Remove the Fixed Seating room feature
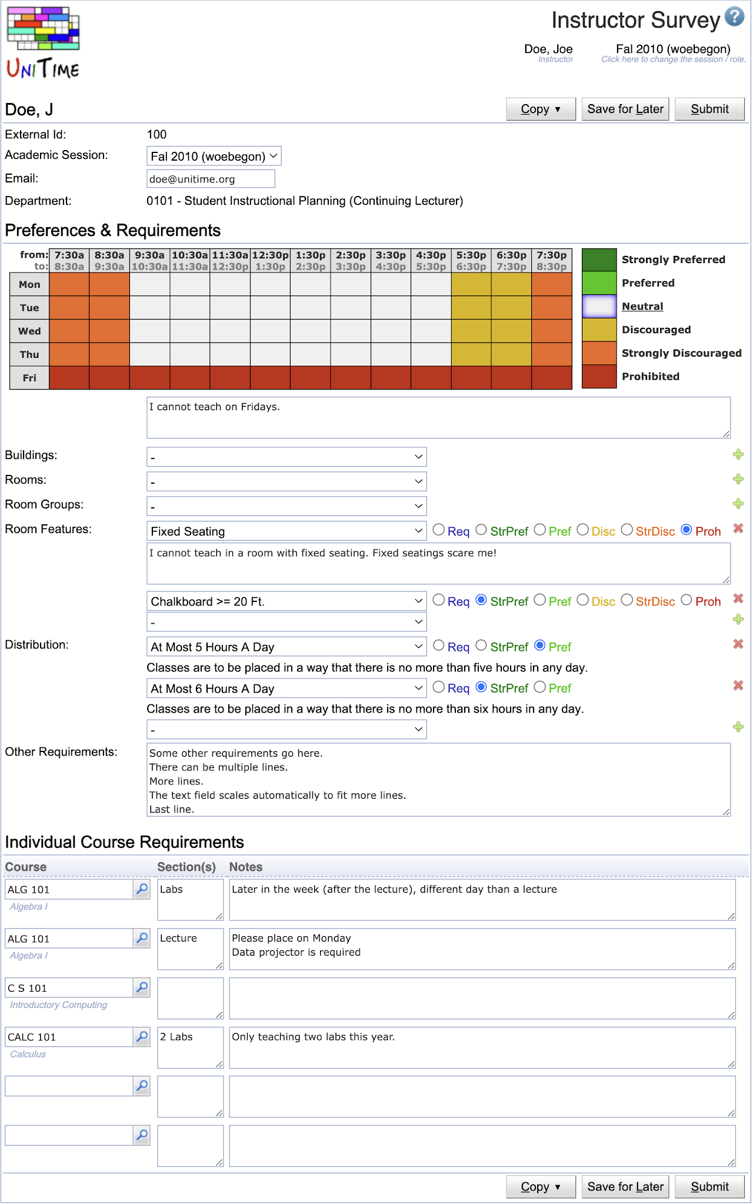This screenshot has width=753, height=1204. click(738, 528)
